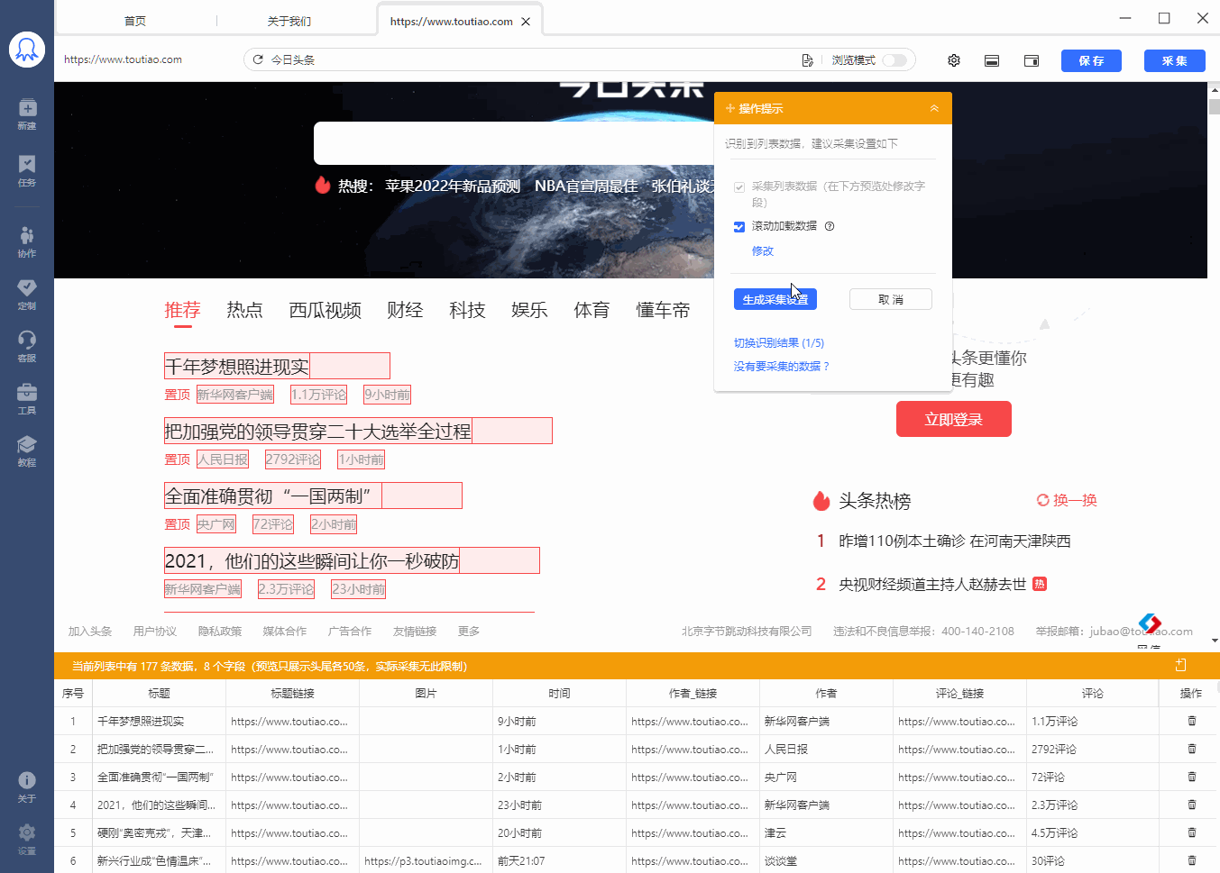The image size is (1220, 873).
Task: Uncheck the 滚动加载数据 checkbox
Action: click(x=739, y=226)
